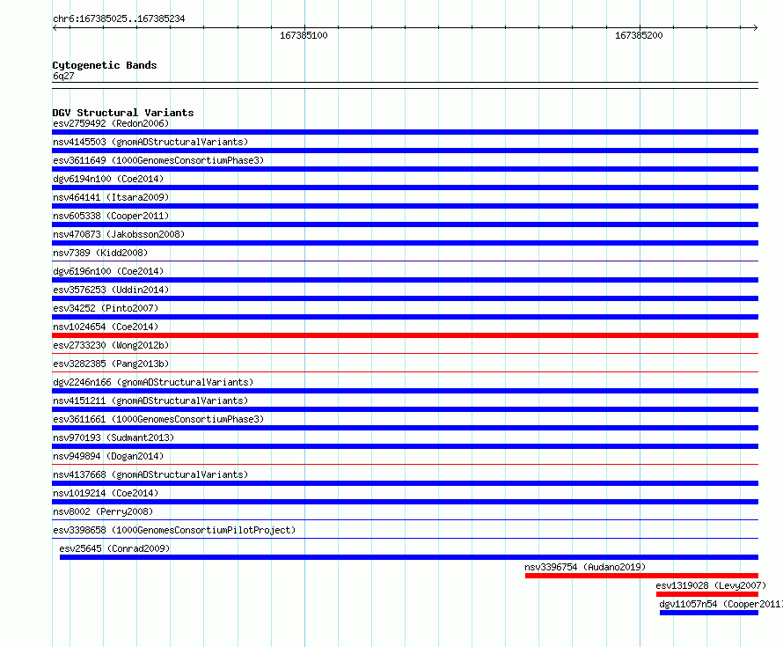Open esv3282385 (Pang2013b) label
The height and width of the screenshot is (647, 783).
click(x=111, y=364)
